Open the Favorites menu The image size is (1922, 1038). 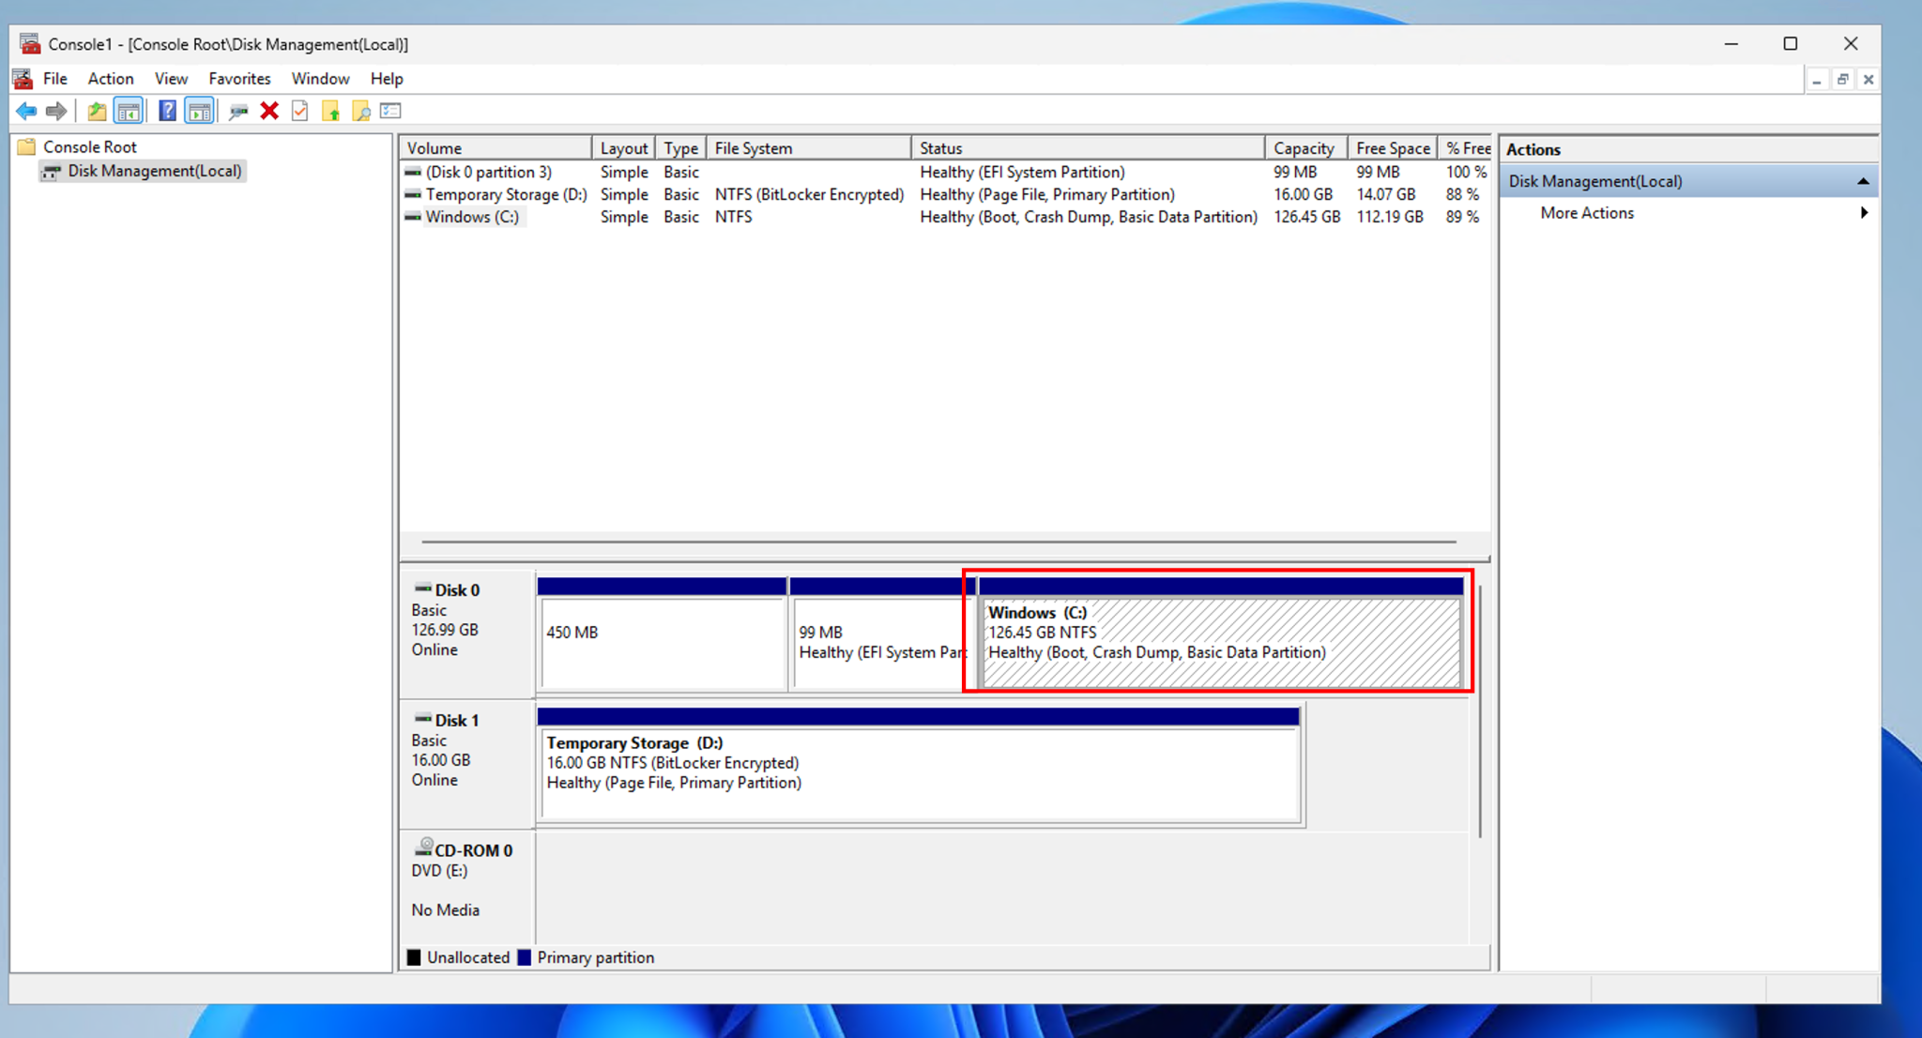pos(239,78)
